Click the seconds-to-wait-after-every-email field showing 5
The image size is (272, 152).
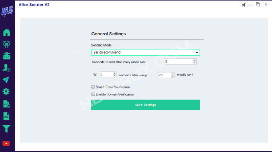178,62
